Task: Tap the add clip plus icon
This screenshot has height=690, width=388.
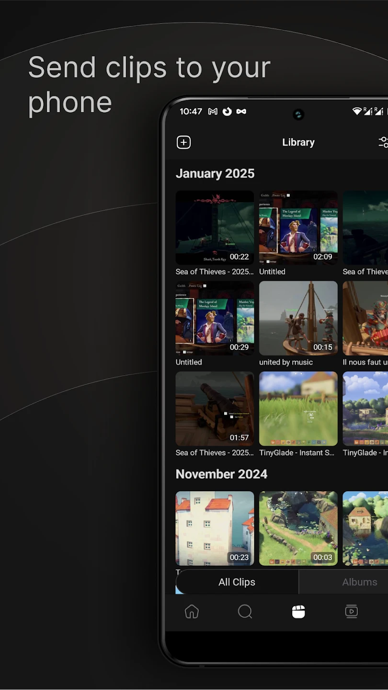Action: (183, 142)
